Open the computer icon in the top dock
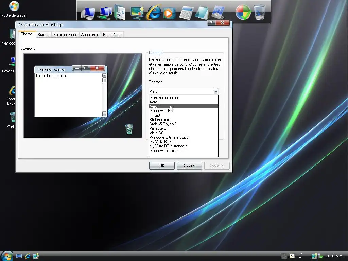The width and height of the screenshot is (348, 261). point(88,13)
